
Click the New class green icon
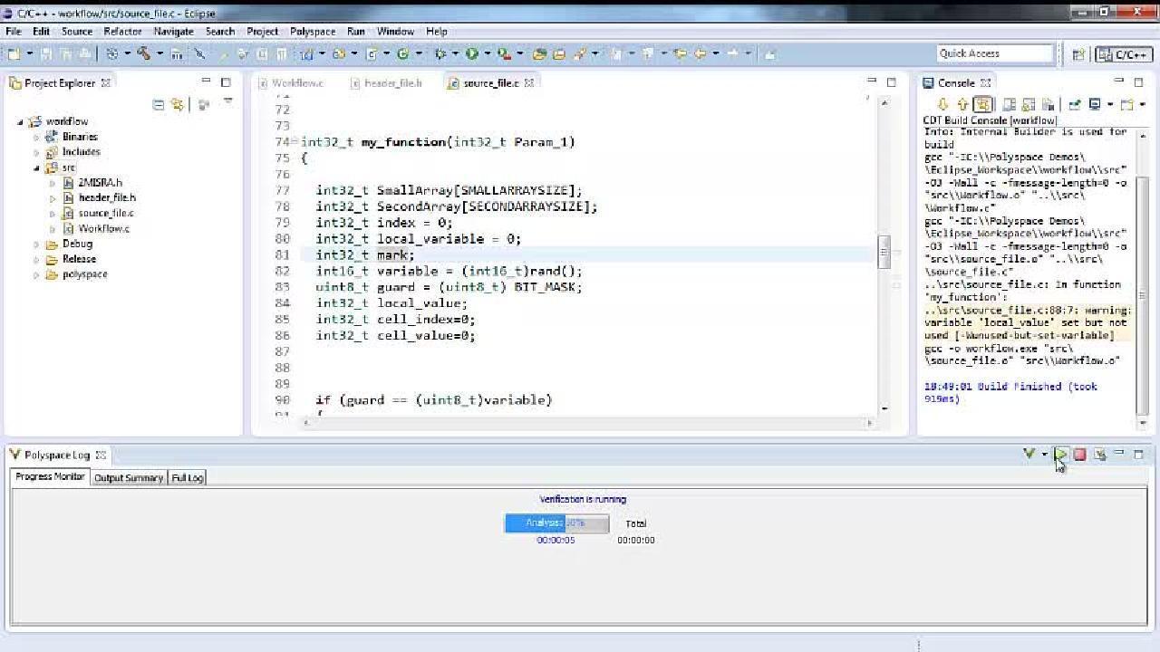(x=402, y=54)
